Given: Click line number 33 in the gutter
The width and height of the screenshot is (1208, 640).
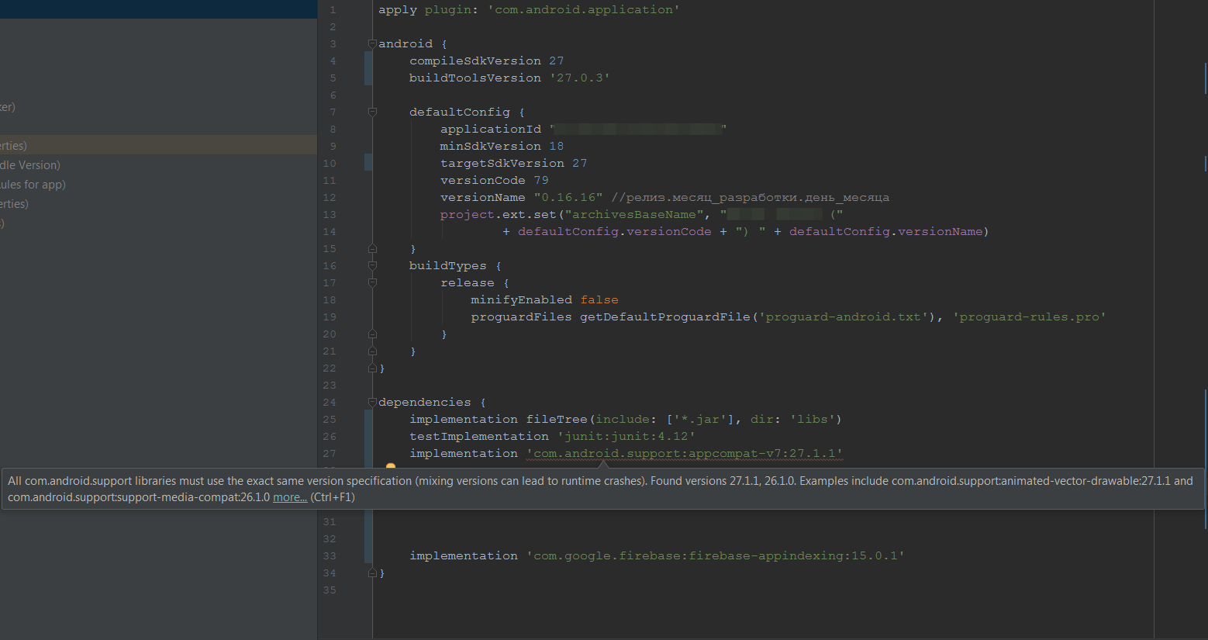Looking at the screenshot, I should point(330,556).
